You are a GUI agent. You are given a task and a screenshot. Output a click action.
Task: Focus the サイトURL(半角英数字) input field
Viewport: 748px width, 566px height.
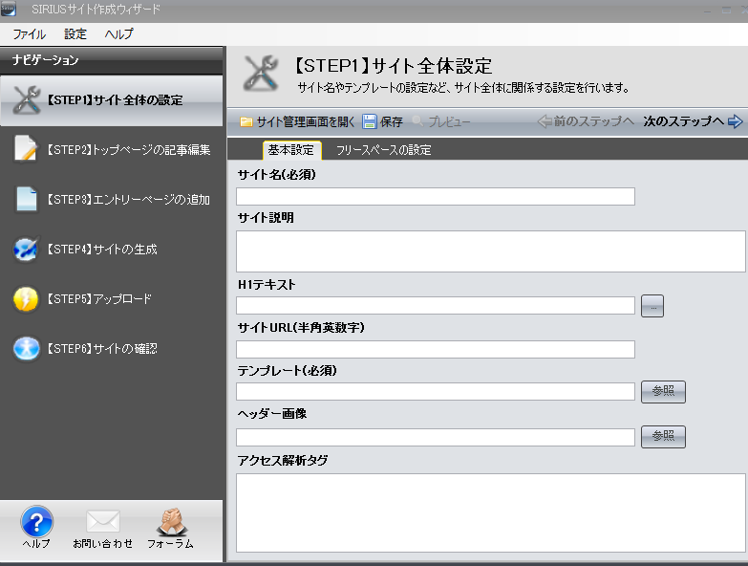(436, 349)
